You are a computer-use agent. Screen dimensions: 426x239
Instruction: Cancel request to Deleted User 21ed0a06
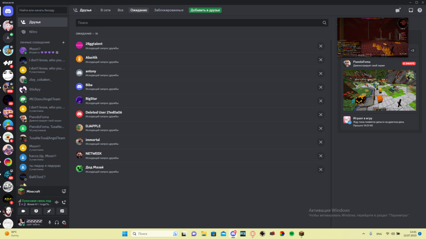[x=321, y=115]
